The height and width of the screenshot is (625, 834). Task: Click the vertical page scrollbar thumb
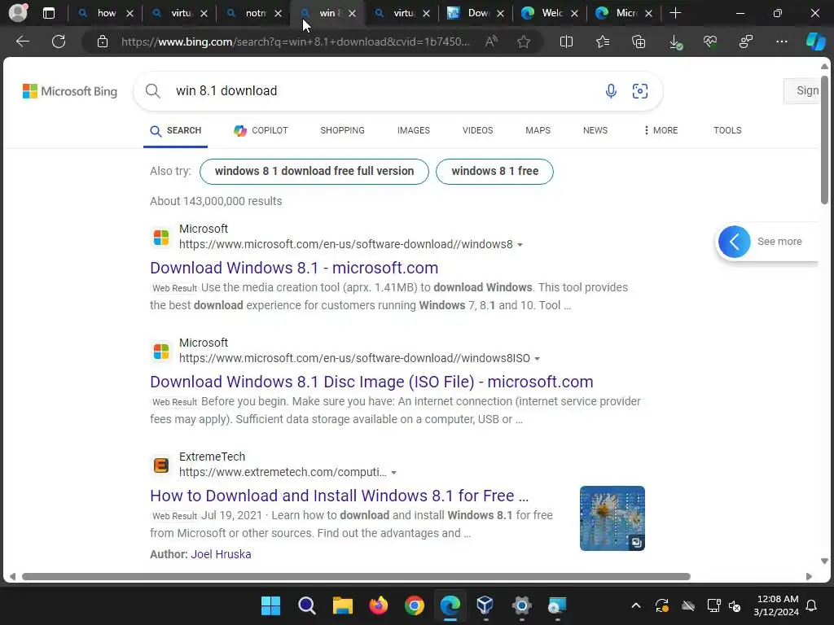point(824,140)
